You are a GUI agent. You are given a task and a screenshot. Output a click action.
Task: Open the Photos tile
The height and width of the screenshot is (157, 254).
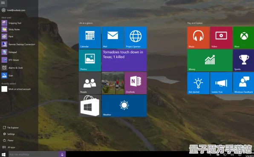[90, 60]
